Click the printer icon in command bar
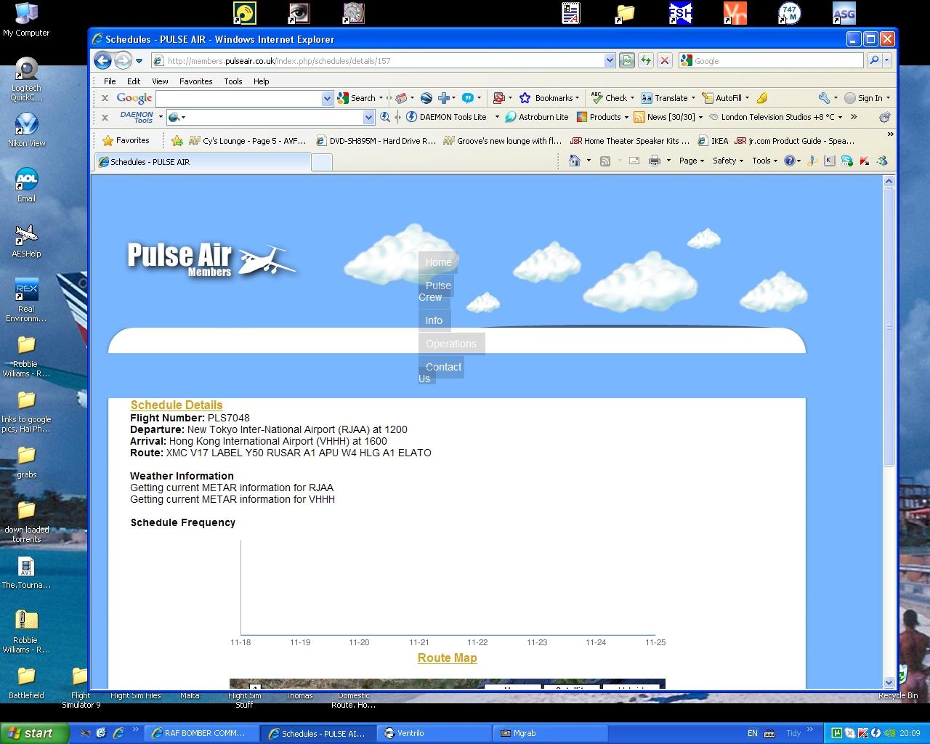 tap(654, 161)
